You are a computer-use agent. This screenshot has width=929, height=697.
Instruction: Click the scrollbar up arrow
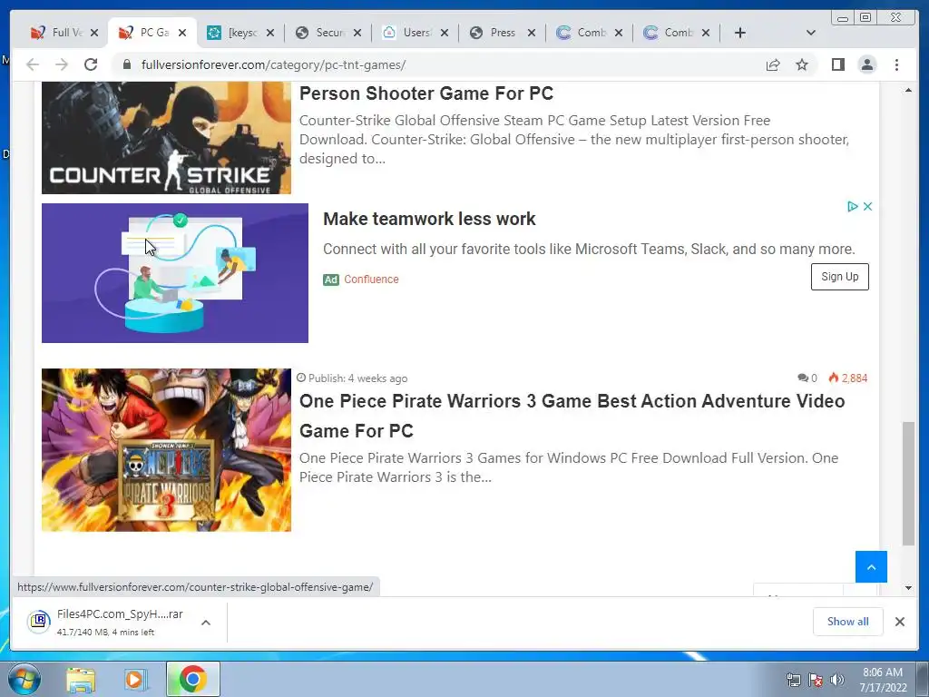click(908, 90)
